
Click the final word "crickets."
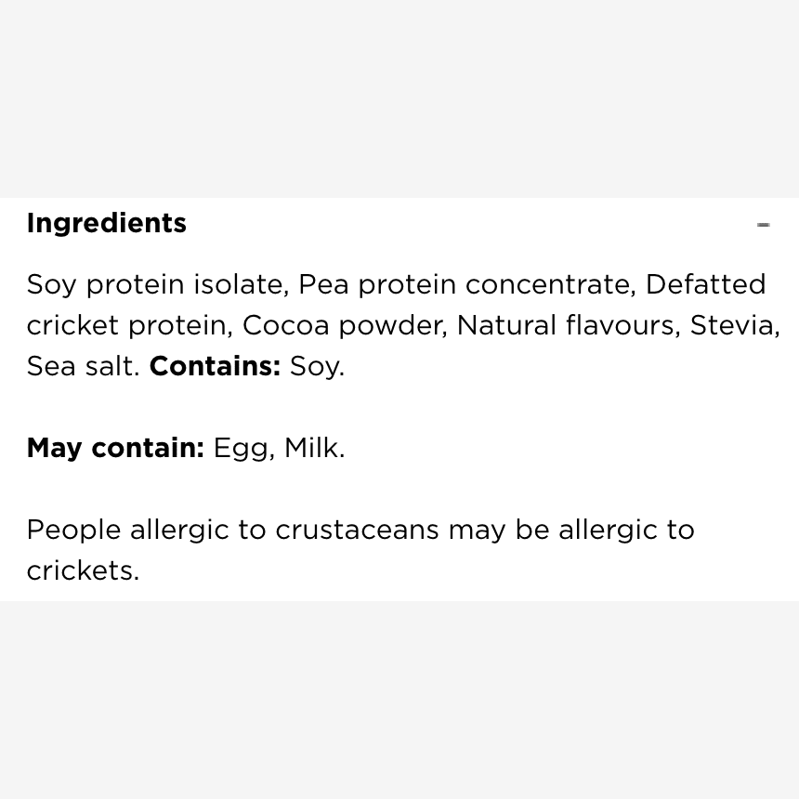83,570
